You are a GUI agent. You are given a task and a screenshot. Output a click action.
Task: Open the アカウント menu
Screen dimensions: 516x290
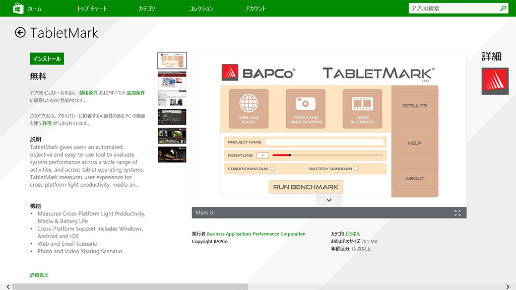(x=255, y=9)
